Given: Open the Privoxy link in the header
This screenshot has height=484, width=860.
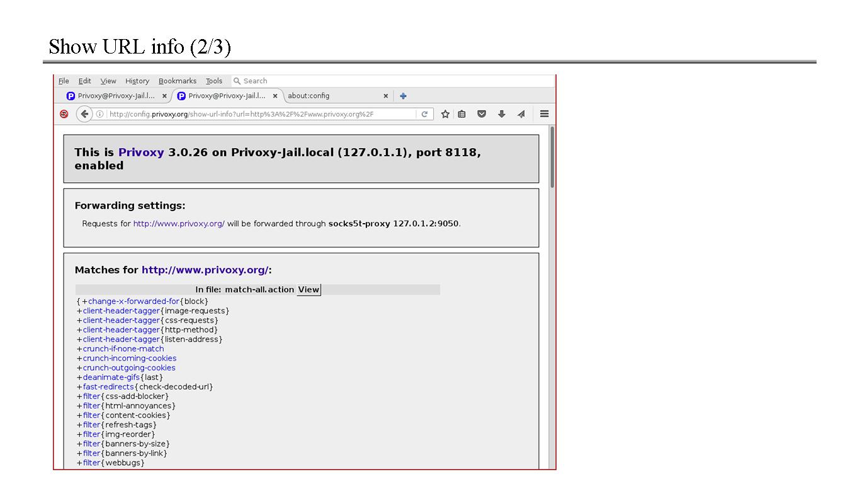Looking at the screenshot, I should tap(141, 153).
